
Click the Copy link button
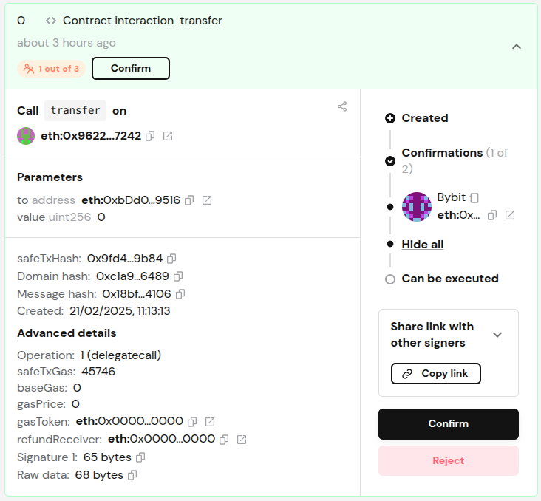click(x=435, y=374)
